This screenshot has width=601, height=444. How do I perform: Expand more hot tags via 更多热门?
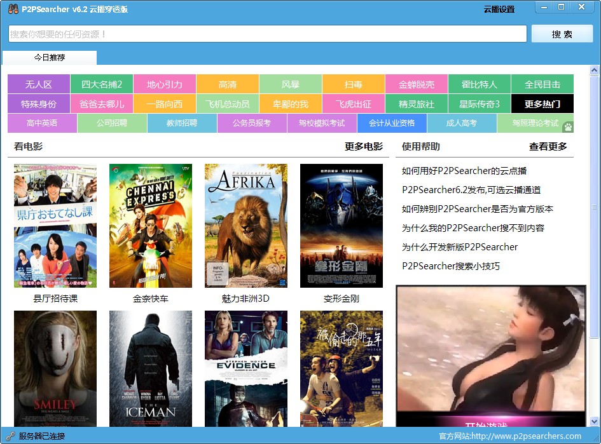tap(542, 104)
